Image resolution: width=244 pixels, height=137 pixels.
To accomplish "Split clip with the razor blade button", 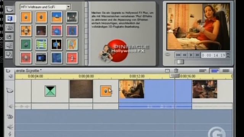I will tap(167, 71).
